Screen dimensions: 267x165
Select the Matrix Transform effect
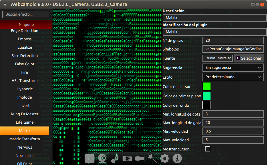[x=25, y=139]
